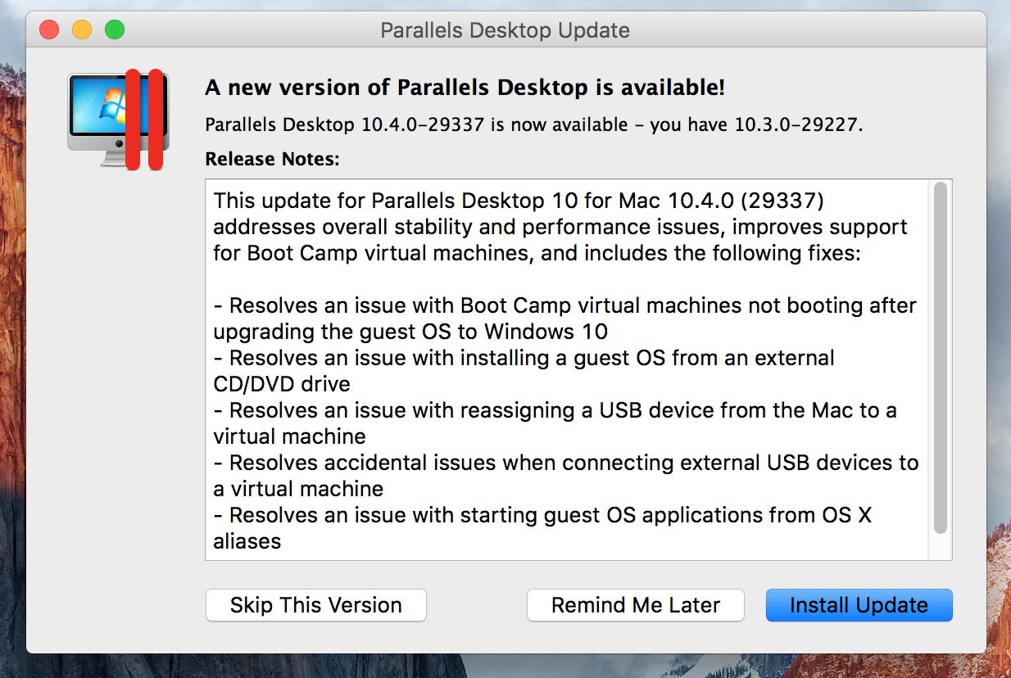Click the release notes scrollbar thumb
The width and height of the screenshot is (1011, 678).
pos(940,359)
